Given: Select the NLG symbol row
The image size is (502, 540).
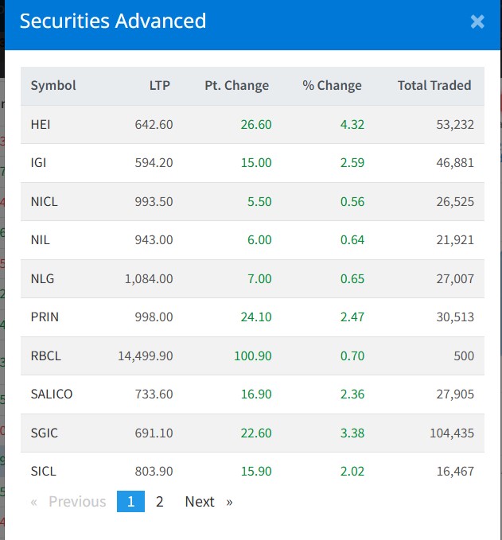Looking at the screenshot, I should click(x=41, y=278).
